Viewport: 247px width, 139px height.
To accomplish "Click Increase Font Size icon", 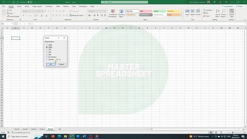I will (x=46, y=11).
